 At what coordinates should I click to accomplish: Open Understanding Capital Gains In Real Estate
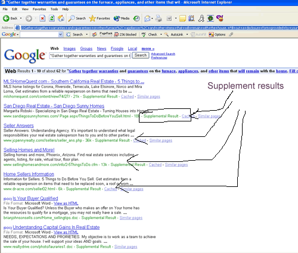[56, 227]
